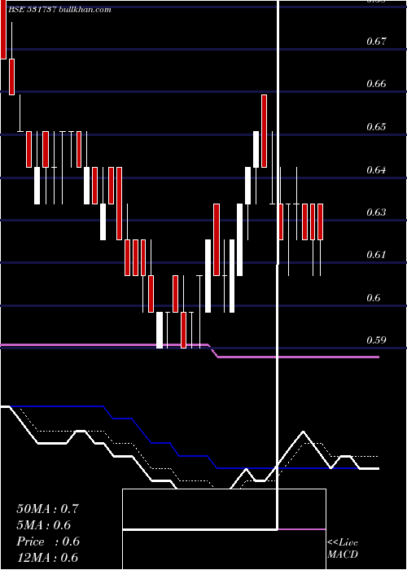Click the 0.64 price axis label

click(376, 169)
